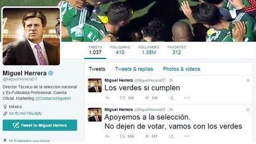Click the follow-user icon on second tweet

pyautogui.click(x=172, y=136)
